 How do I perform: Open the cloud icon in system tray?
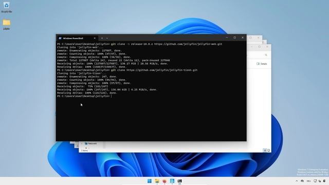302,181
